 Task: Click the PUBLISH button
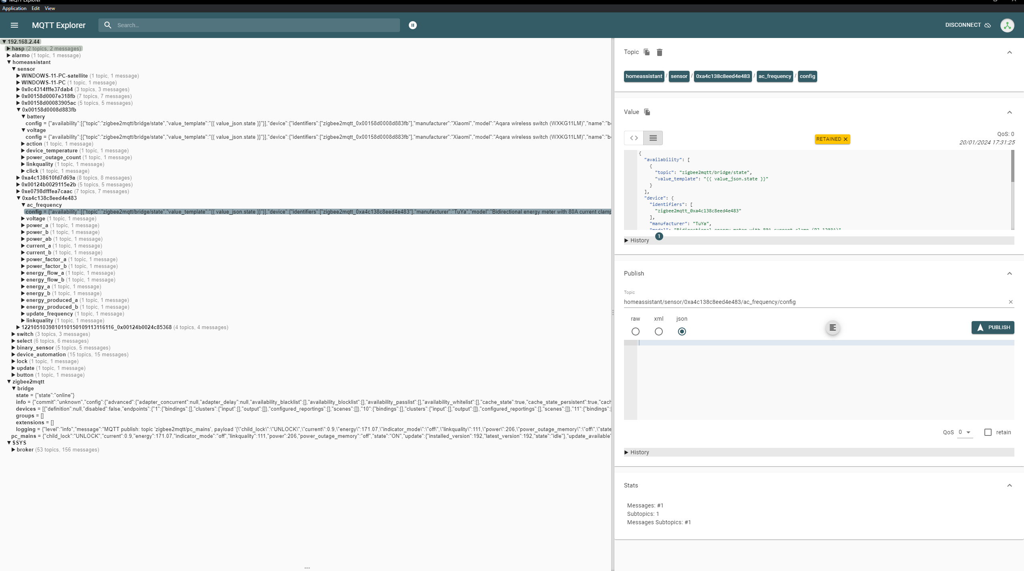(993, 327)
